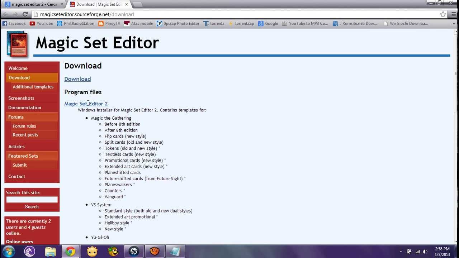
Task: Open the Windows Start menu
Action: coord(9,252)
